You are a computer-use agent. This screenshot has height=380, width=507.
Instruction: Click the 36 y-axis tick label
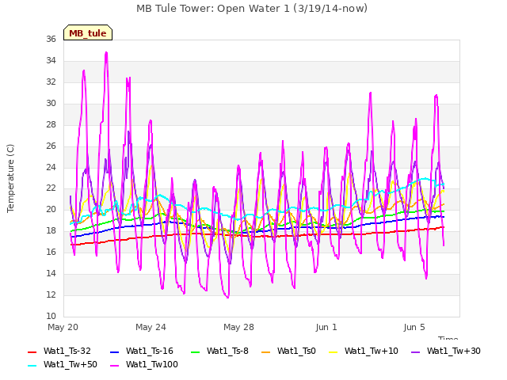click(x=51, y=39)
